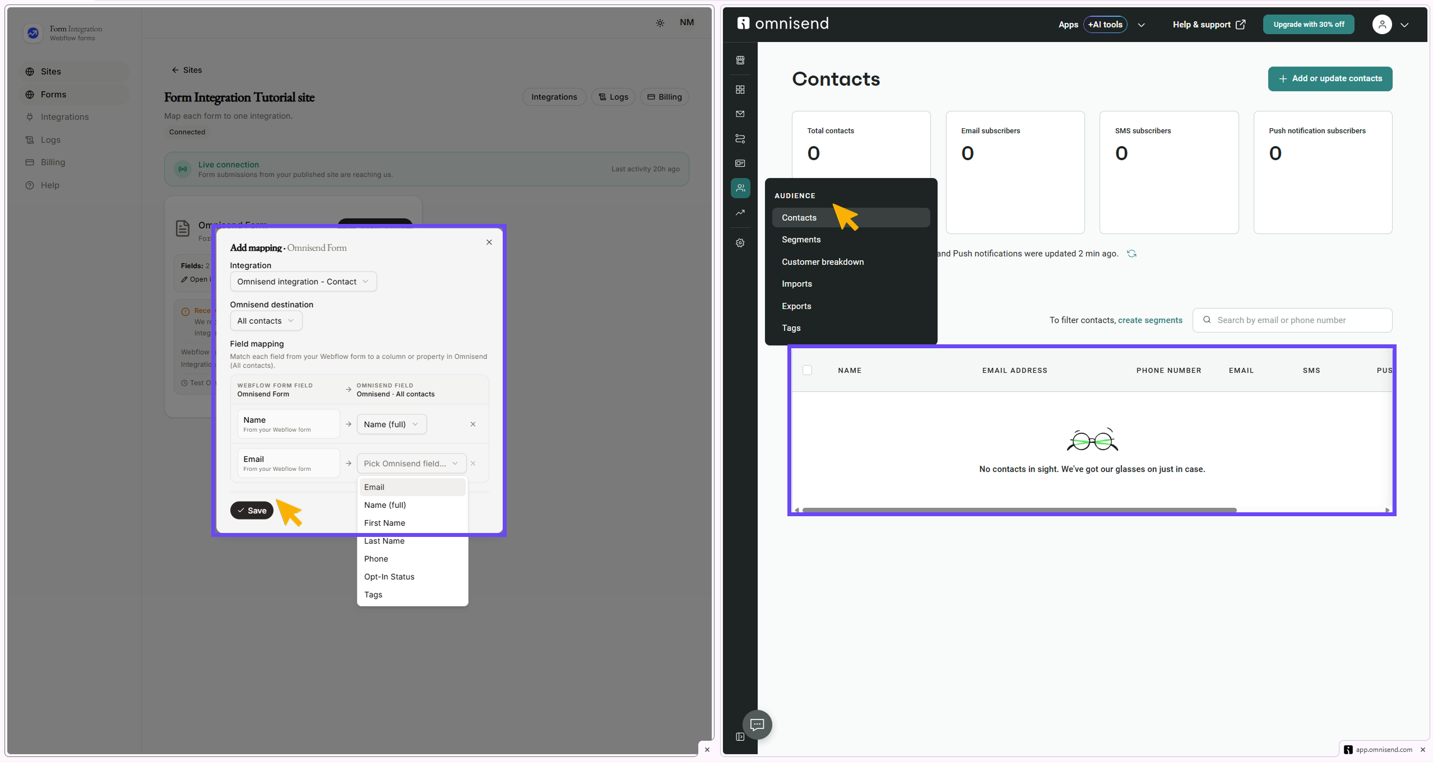Go to Sites in Form Integration sidebar
Screen dimensions: 1433x762
(x=75, y=72)
